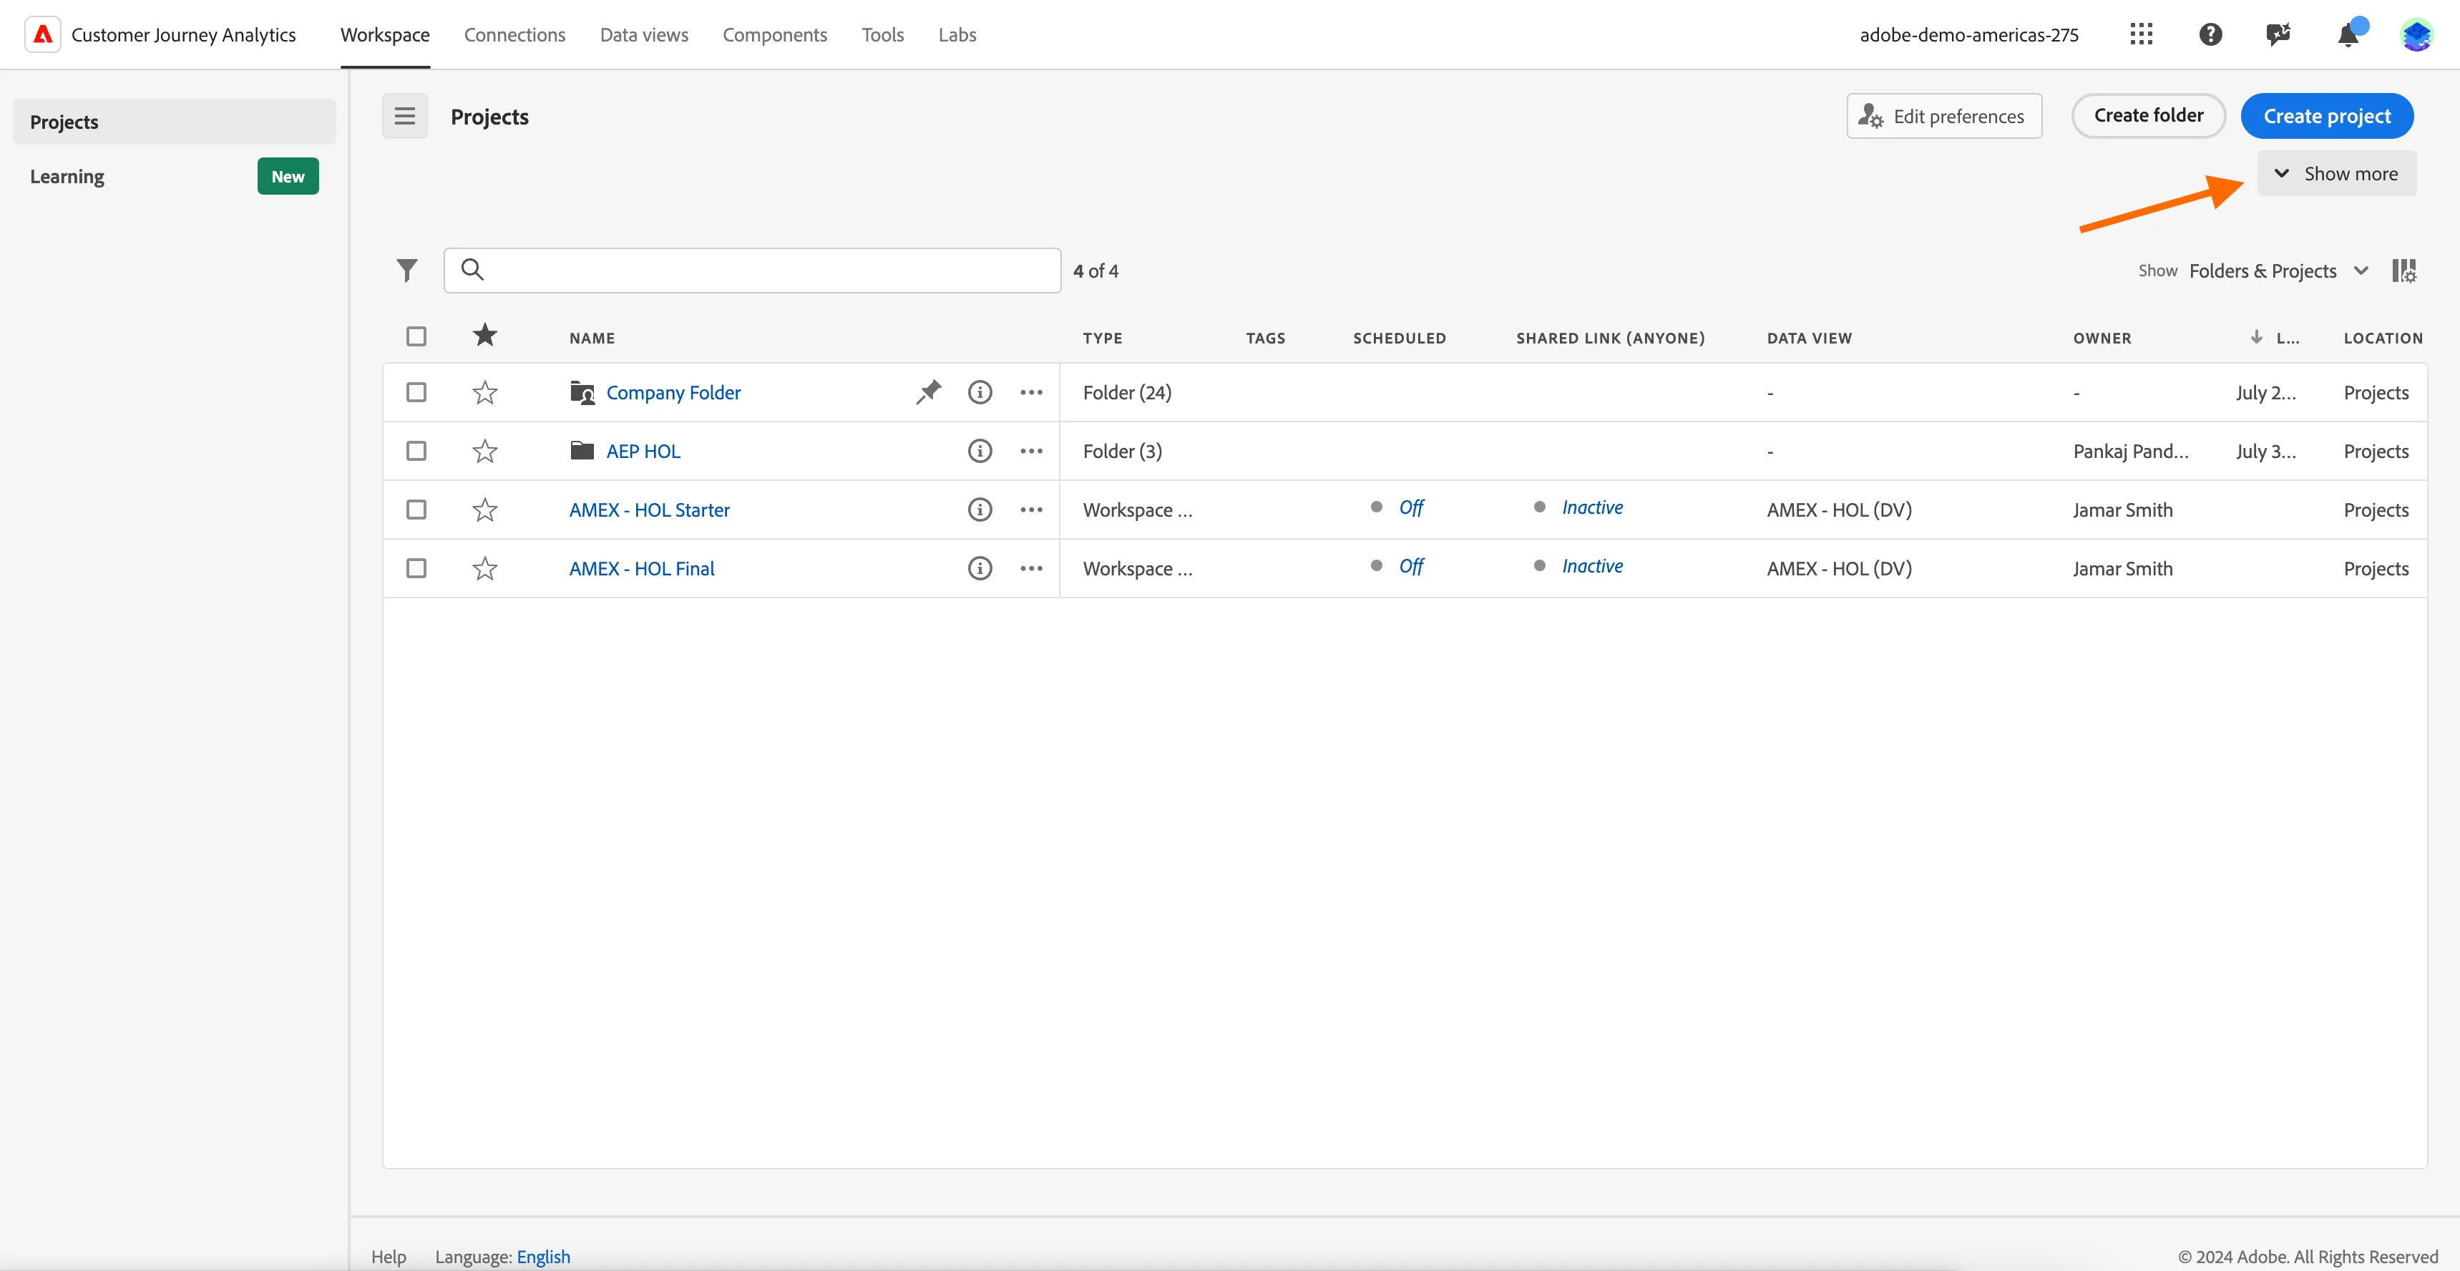Image resolution: width=2460 pixels, height=1271 pixels.
Task: Click the Create project button
Action: pos(2327,117)
